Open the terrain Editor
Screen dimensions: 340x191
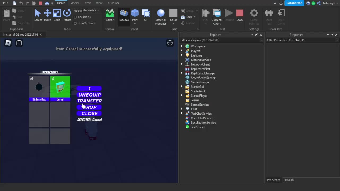(x=109, y=16)
